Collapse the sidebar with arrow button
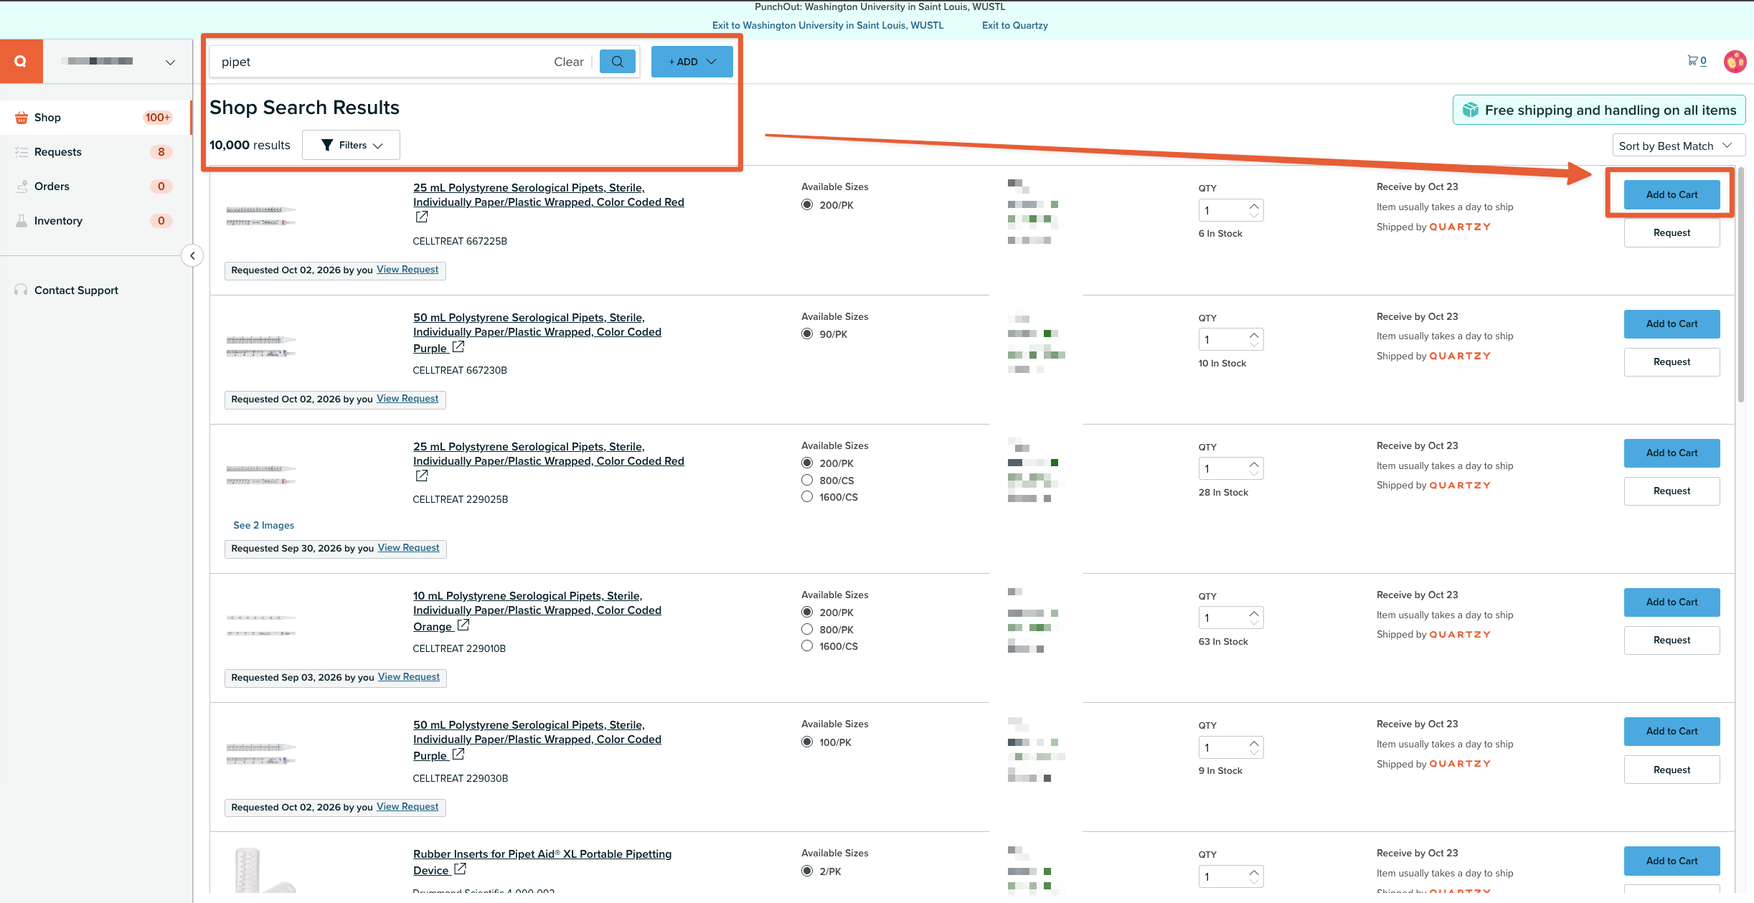Image resolution: width=1754 pixels, height=903 pixels. [x=192, y=256]
